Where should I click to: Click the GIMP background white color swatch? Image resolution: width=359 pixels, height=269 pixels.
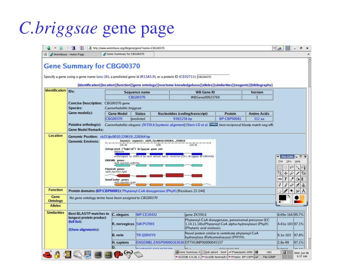287,201
